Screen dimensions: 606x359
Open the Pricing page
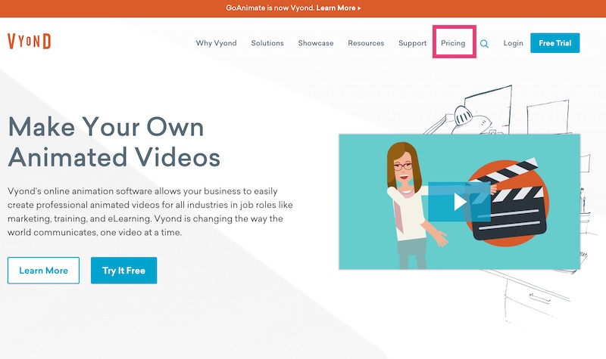point(453,43)
